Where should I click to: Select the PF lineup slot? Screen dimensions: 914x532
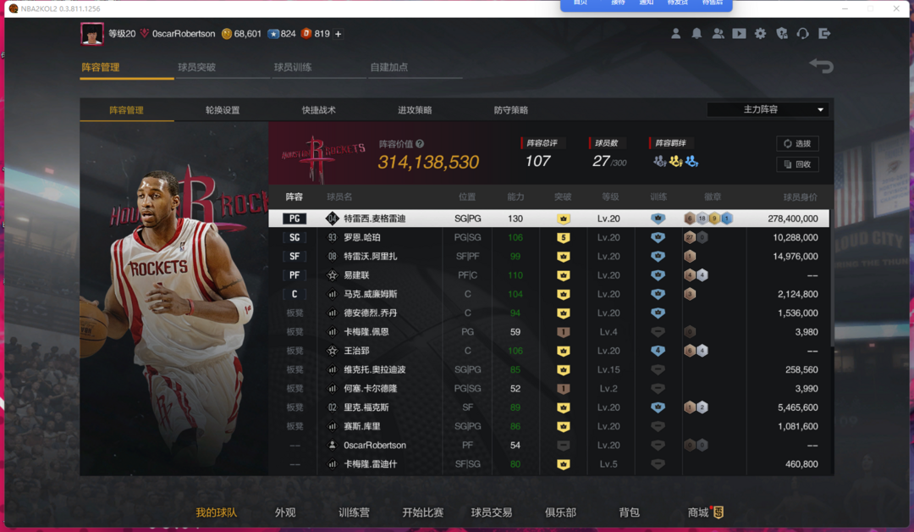click(295, 275)
